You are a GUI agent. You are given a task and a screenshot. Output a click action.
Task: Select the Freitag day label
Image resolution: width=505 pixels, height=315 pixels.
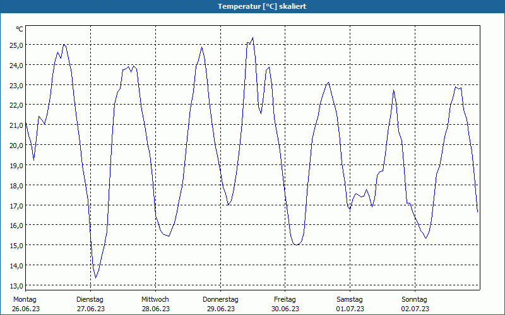(285, 299)
